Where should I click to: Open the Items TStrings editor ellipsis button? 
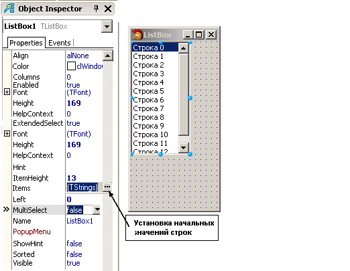(x=107, y=187)
